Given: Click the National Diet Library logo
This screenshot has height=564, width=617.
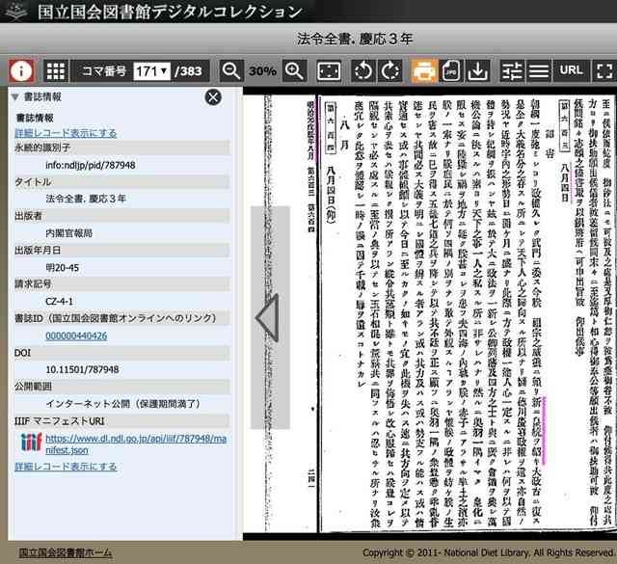Looking at the screenshot, I should pos(15,11).
